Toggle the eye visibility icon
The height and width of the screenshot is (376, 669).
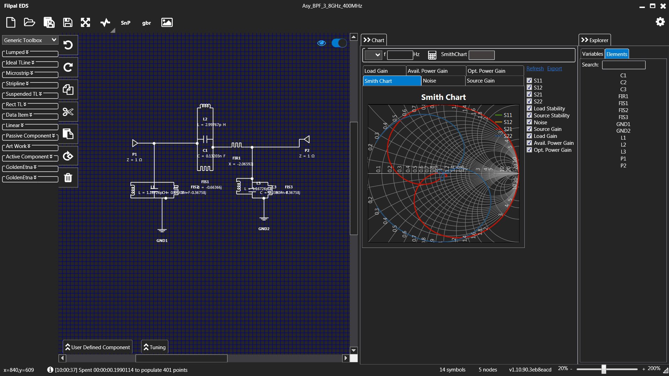(x=322, y=43)
